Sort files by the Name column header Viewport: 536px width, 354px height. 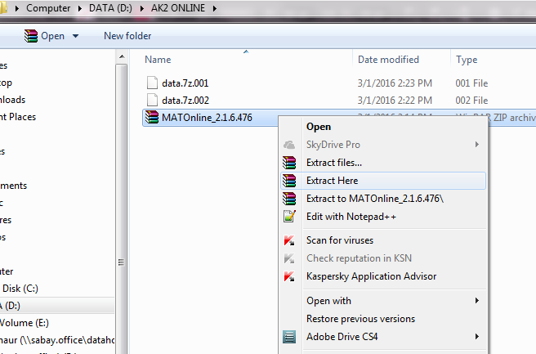159,60
